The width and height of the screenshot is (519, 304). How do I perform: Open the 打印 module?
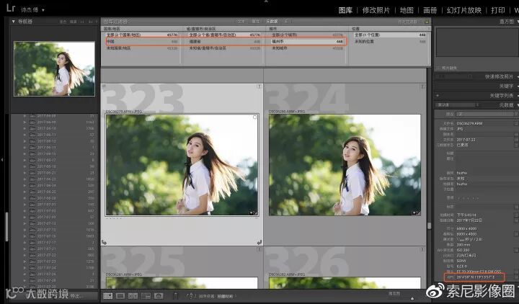(498, 10)
